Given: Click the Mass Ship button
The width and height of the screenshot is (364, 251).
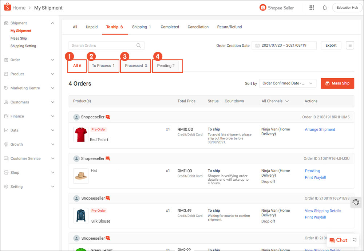Looking at the screenshot, I should [337, 83].
